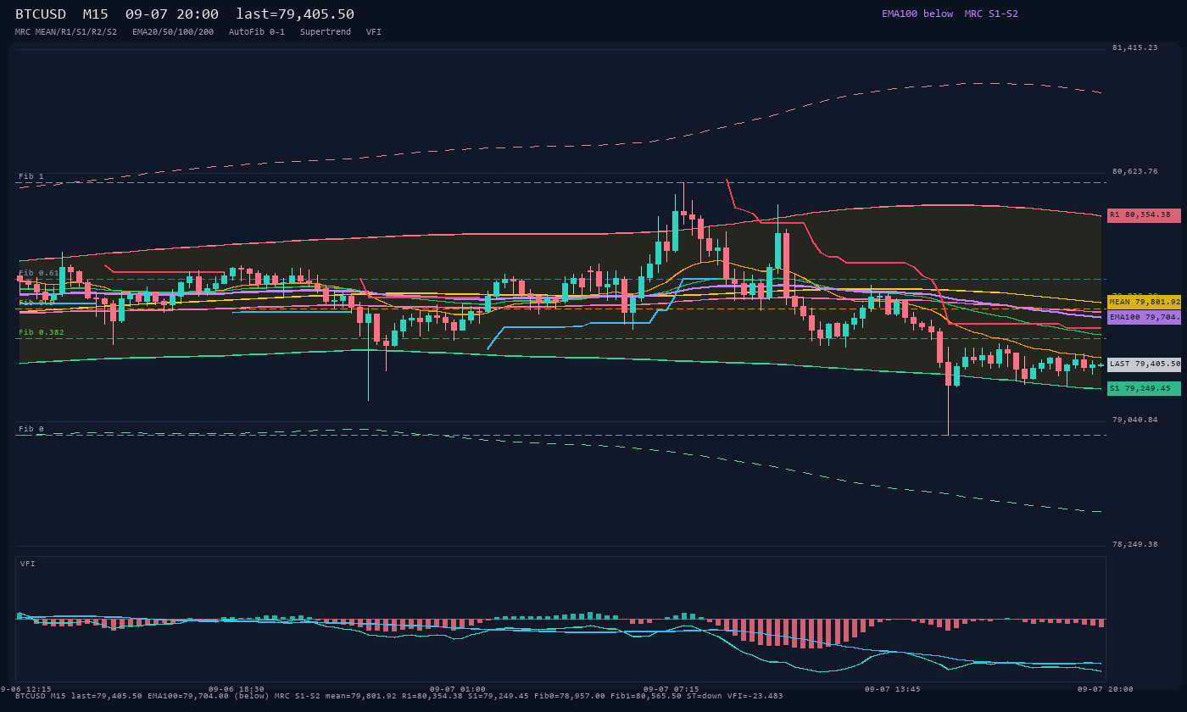Image resolution: width=1187 pixels, height=712 pixels.
Task: Click the 09-06 18:30 time axis label
Action: [237, 689]
